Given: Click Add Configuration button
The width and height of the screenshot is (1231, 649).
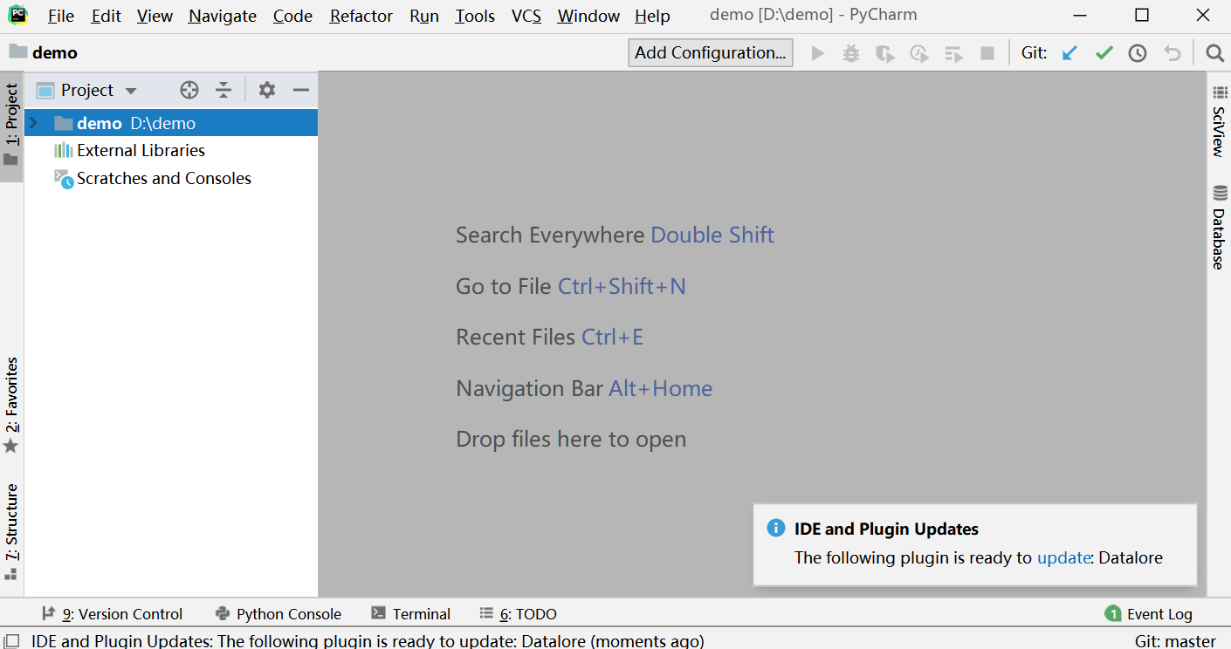Looking at the screenshot, I should click(x=711, y=52).
